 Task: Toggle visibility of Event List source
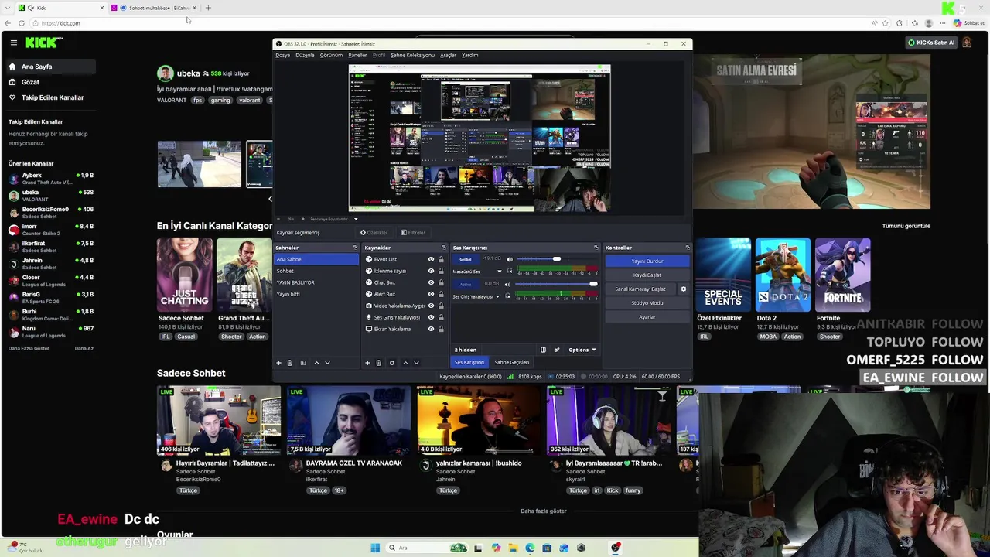point(431,260)
